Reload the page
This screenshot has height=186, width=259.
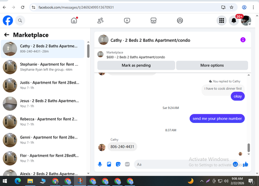pyautogui.click(x=23, y=7)
